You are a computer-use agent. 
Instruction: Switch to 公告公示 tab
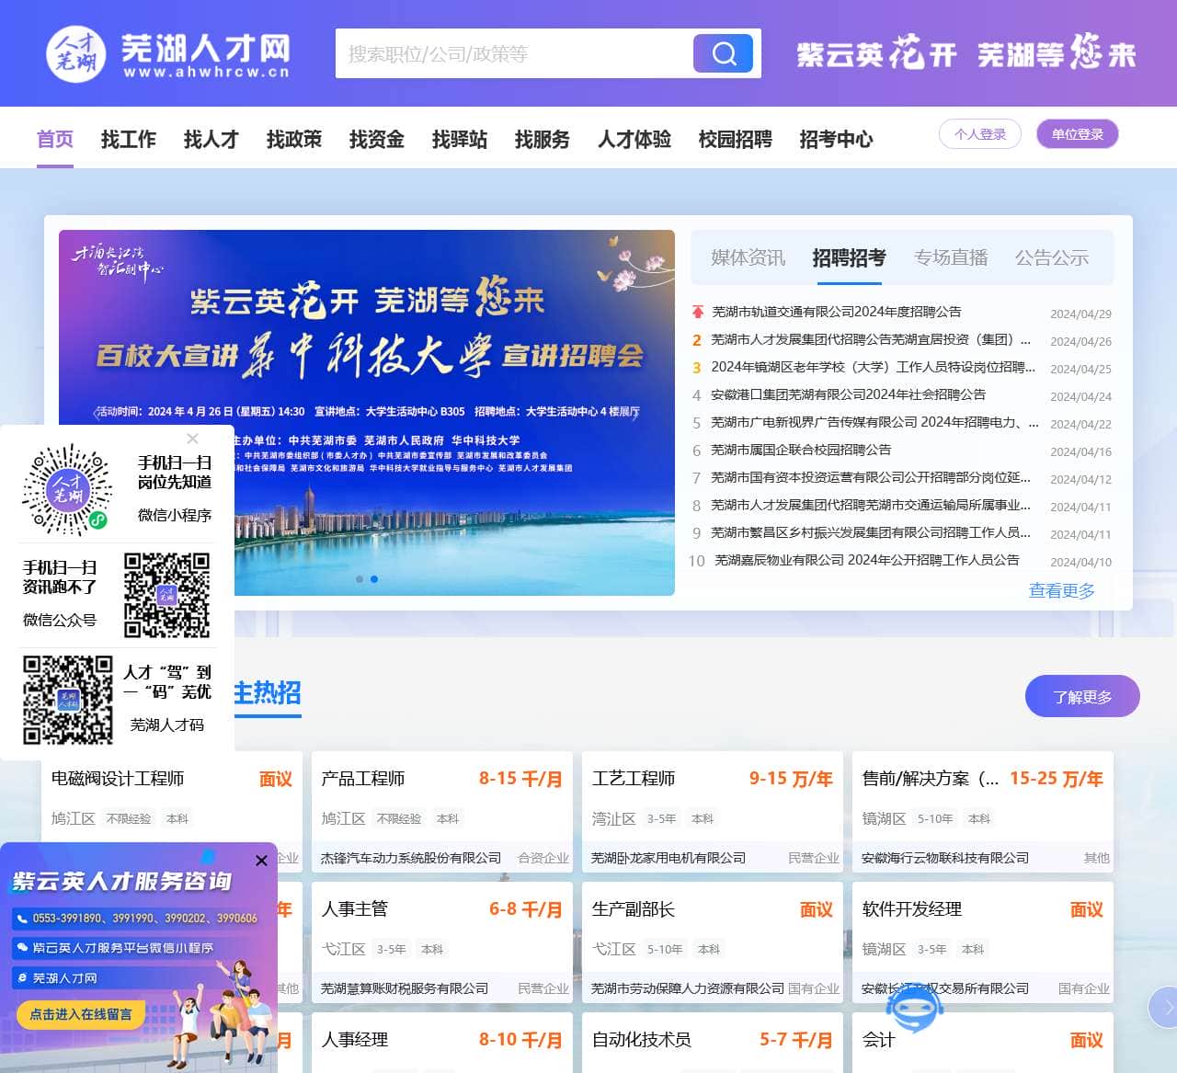click(1052, 257)
